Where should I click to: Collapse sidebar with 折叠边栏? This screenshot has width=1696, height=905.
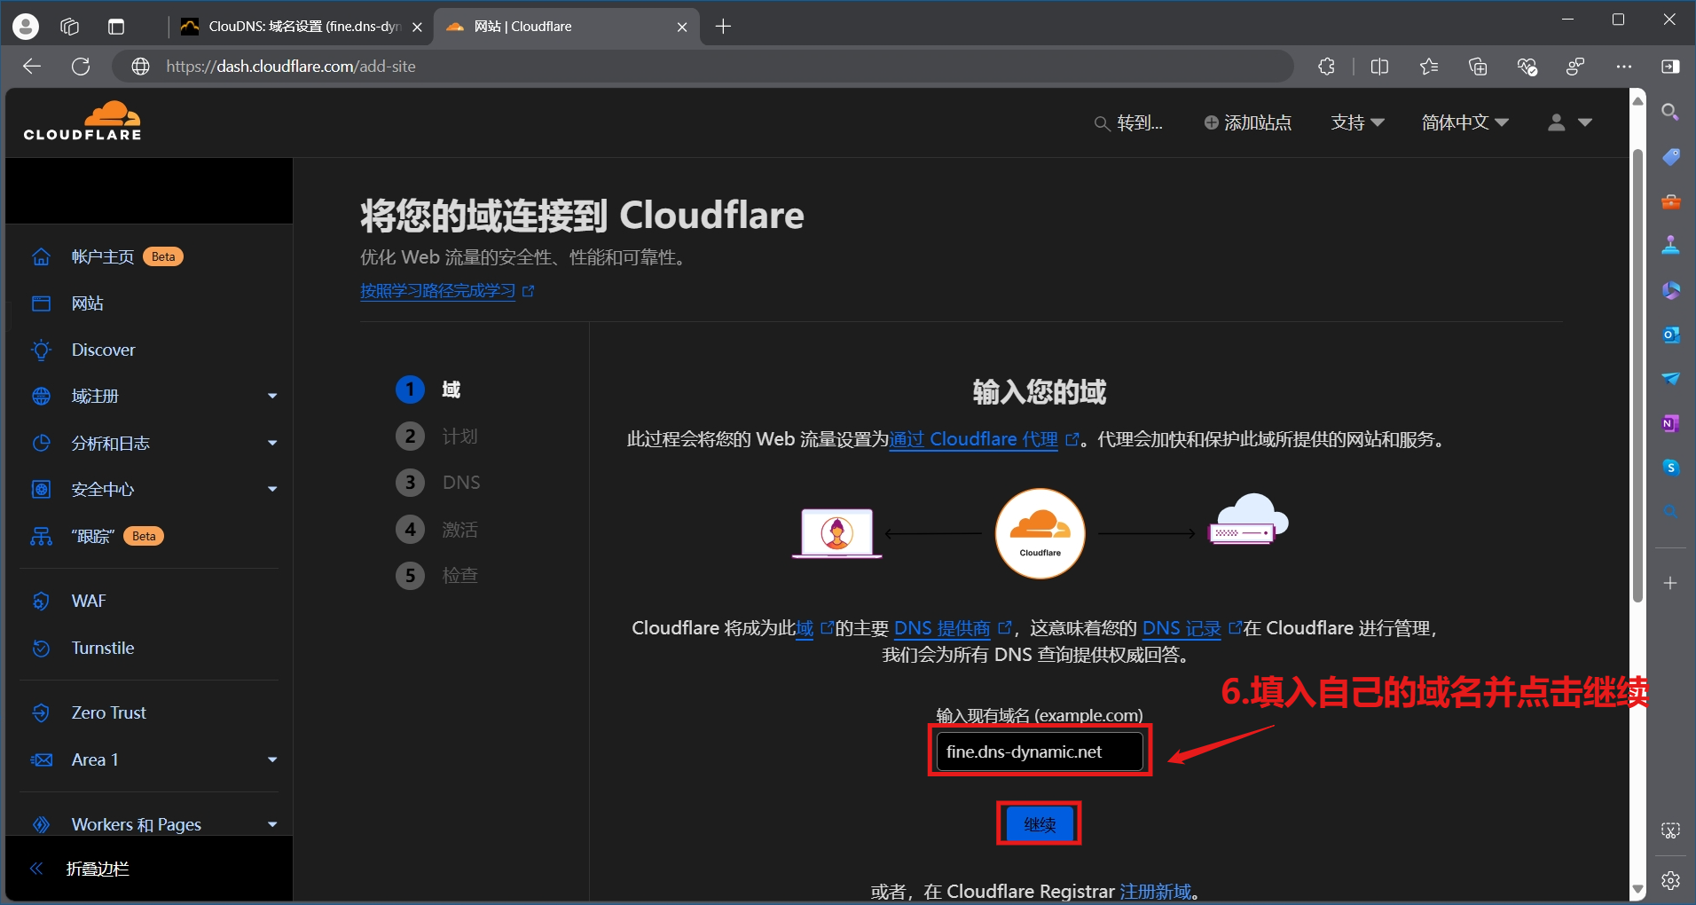[80, 869]
